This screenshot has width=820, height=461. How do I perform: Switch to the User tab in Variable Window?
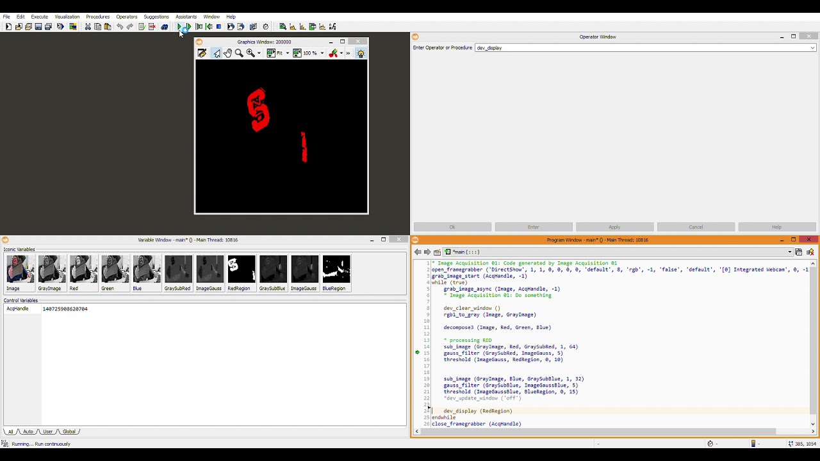point(47,432)
